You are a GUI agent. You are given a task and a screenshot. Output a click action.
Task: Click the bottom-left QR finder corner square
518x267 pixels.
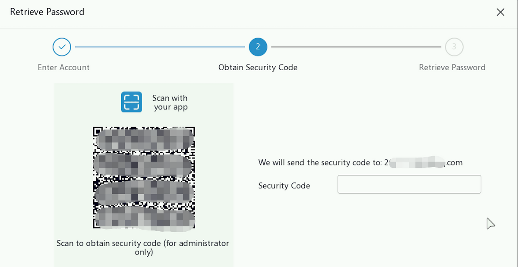[97, 224]
